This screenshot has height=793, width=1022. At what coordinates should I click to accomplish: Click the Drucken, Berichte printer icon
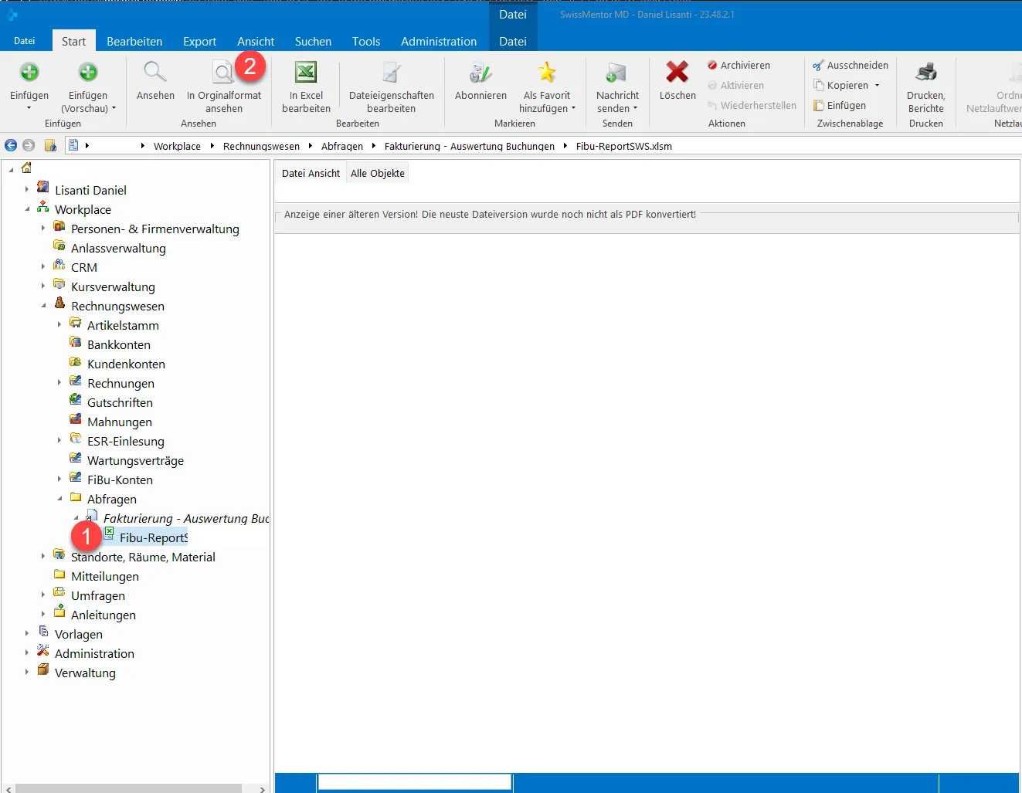click(x=925, y=73)
